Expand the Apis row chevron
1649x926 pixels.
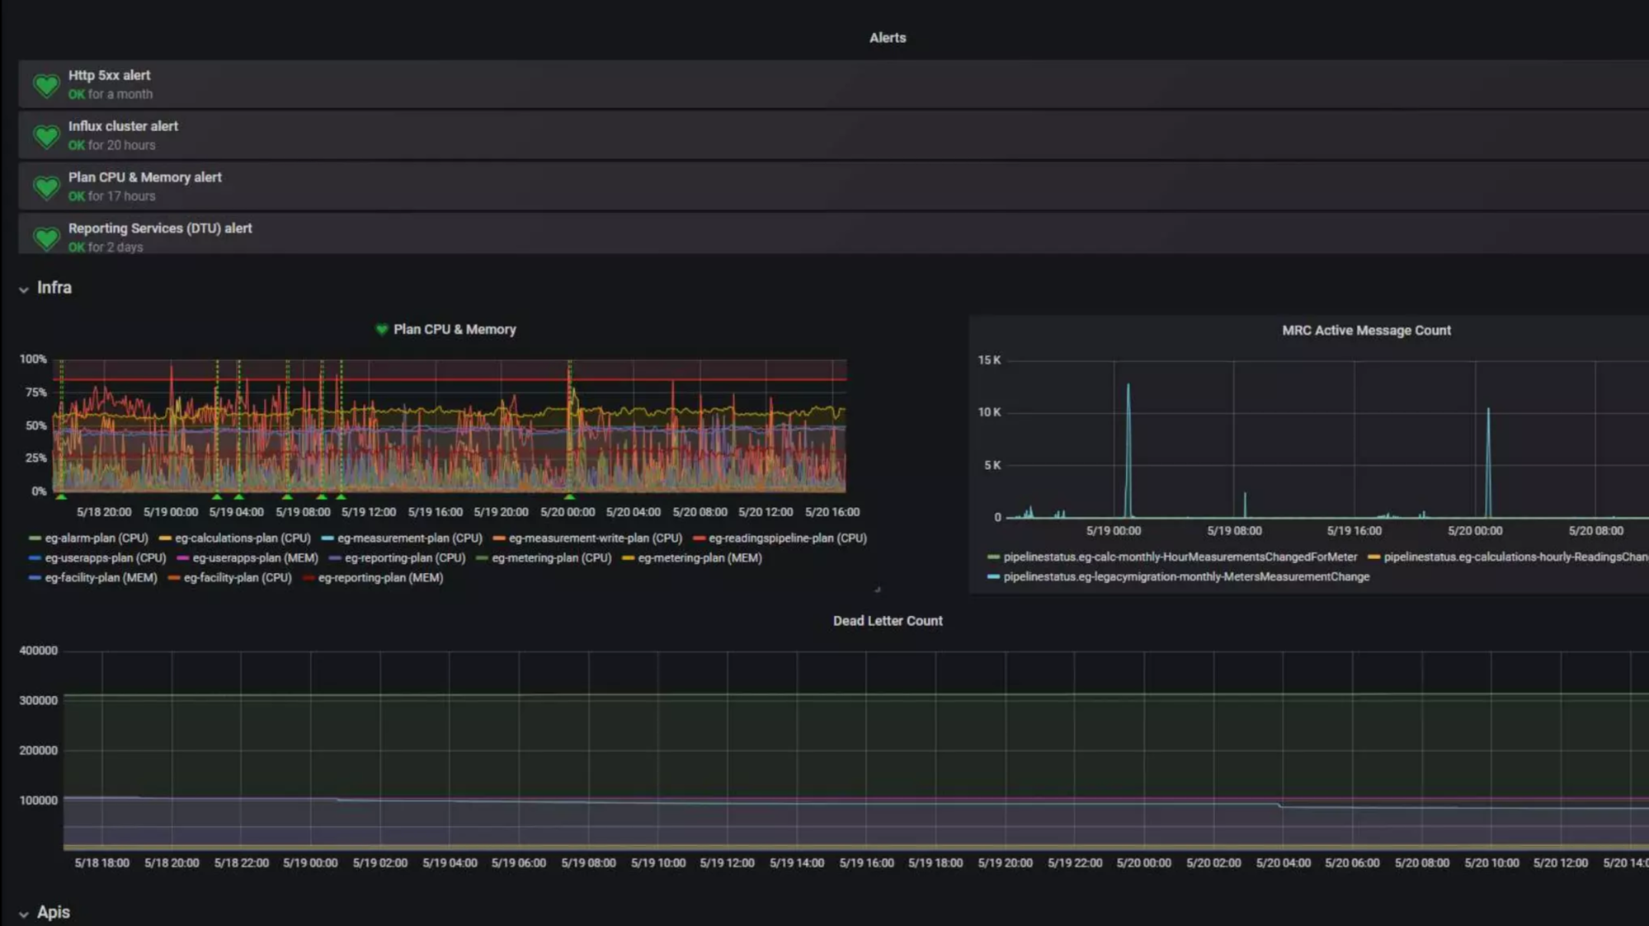24,914
